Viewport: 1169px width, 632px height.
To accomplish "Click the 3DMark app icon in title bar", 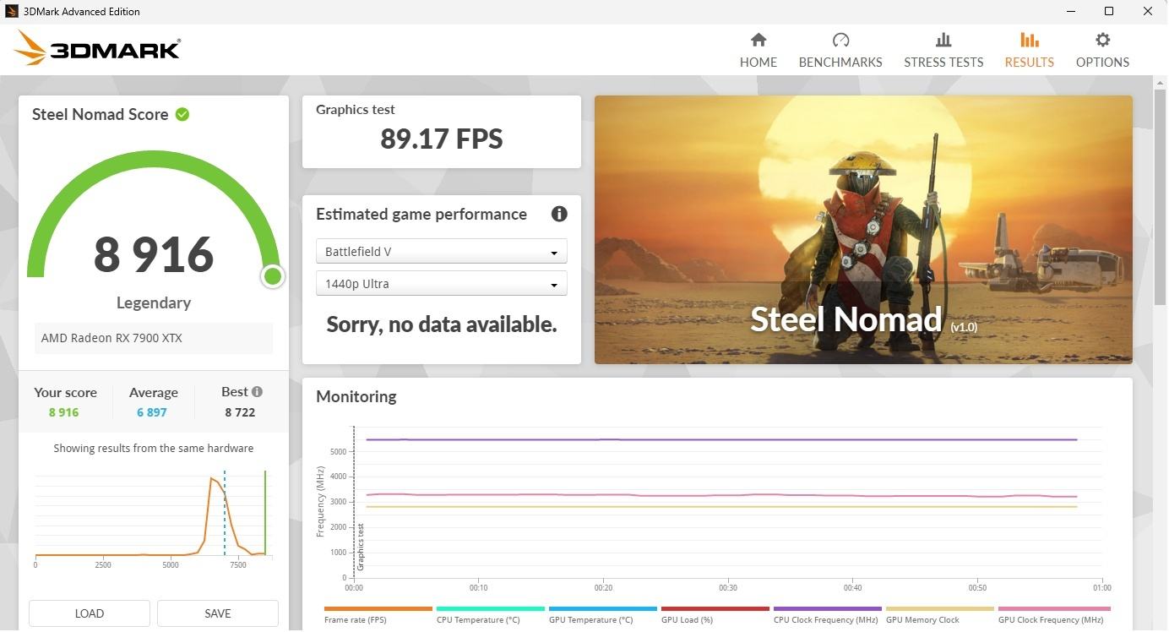I will 12,11.
